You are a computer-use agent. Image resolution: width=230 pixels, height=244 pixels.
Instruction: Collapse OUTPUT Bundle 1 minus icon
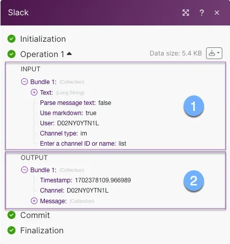24,170
